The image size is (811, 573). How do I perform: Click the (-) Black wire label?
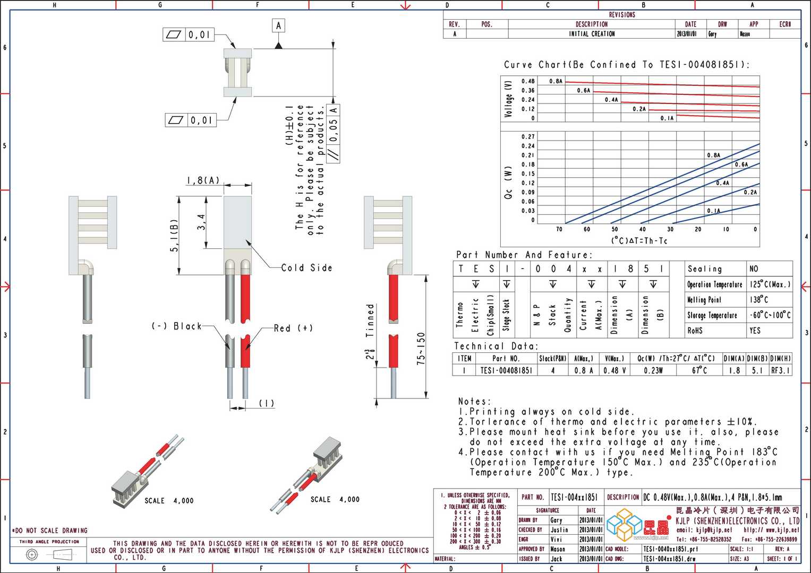point(177,326)
